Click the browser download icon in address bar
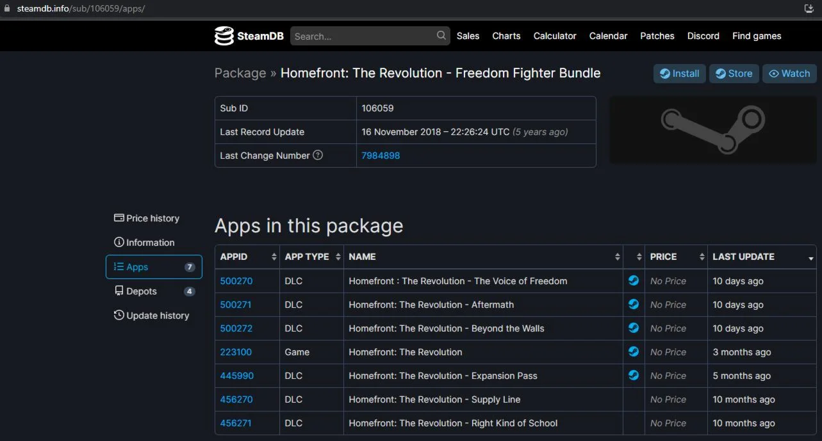Screen dimensions: 822x441 (x=809, y=8)
